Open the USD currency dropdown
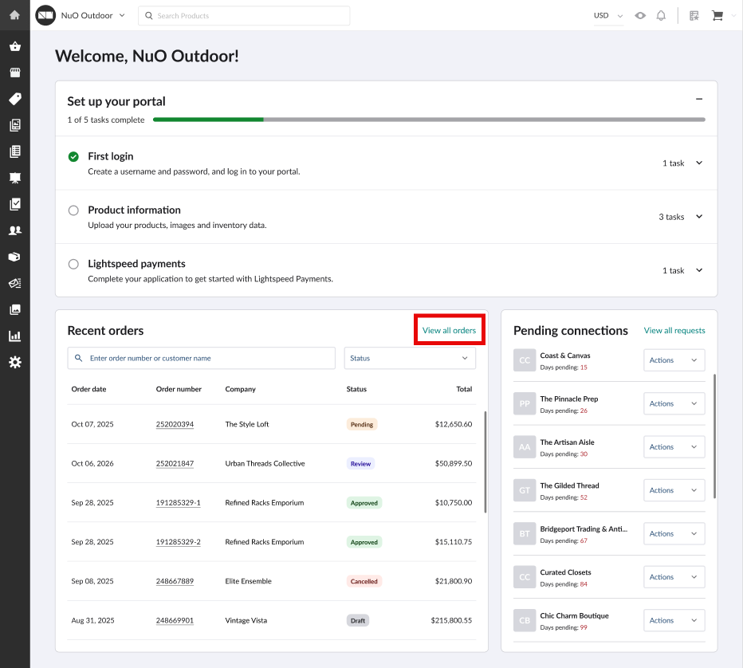This screenshot has height=668, width=743. (608, 16)
